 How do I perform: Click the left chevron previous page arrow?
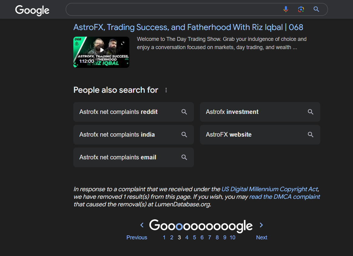(x=142, y=225)
